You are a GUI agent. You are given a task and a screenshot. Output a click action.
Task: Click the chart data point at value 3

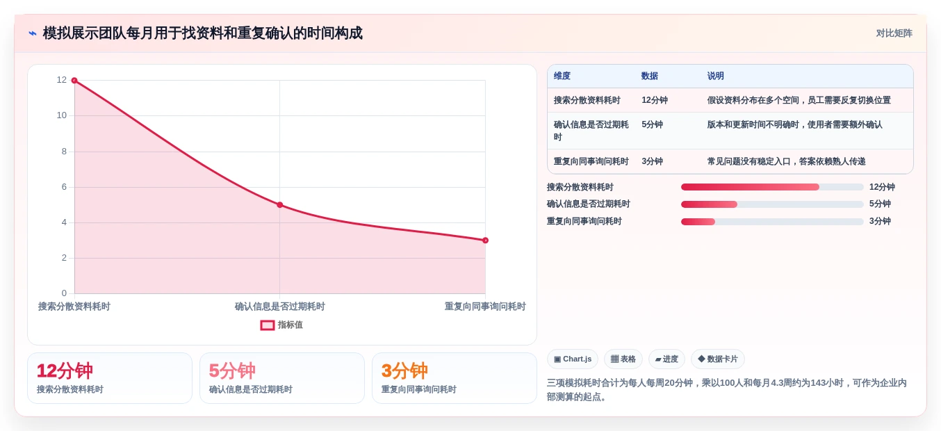(485, 241)
